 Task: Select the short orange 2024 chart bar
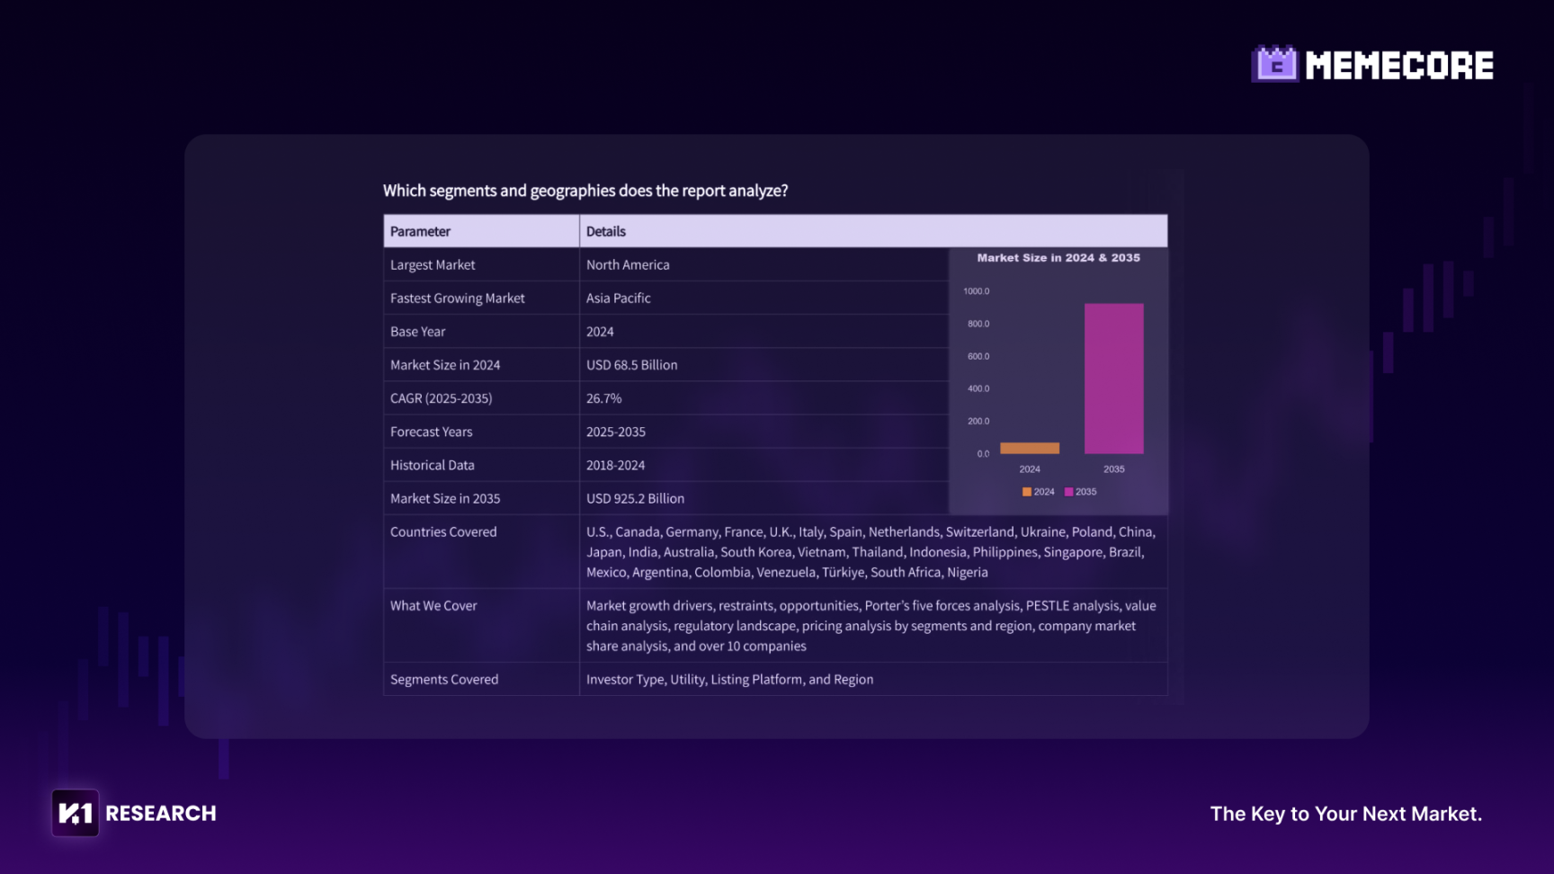tap(1029, 448)
